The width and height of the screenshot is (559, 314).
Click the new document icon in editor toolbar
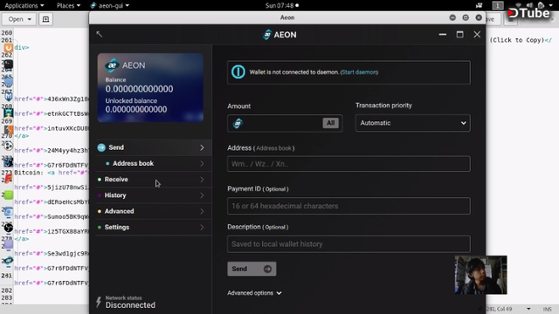click(x=45, y=19)
